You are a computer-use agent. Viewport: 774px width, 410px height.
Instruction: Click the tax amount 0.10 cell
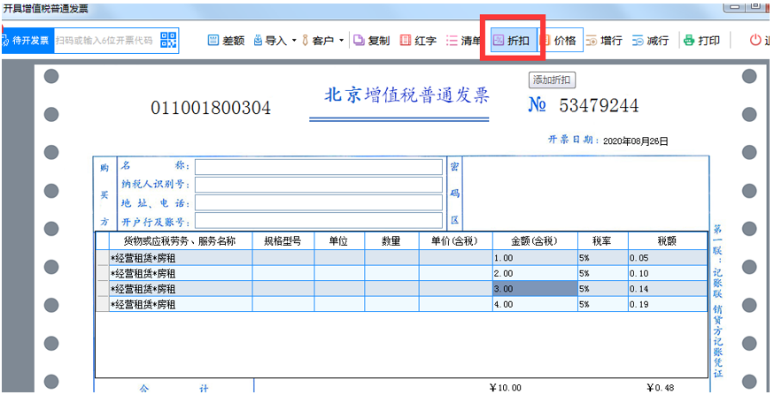click(x=668, y=274)
